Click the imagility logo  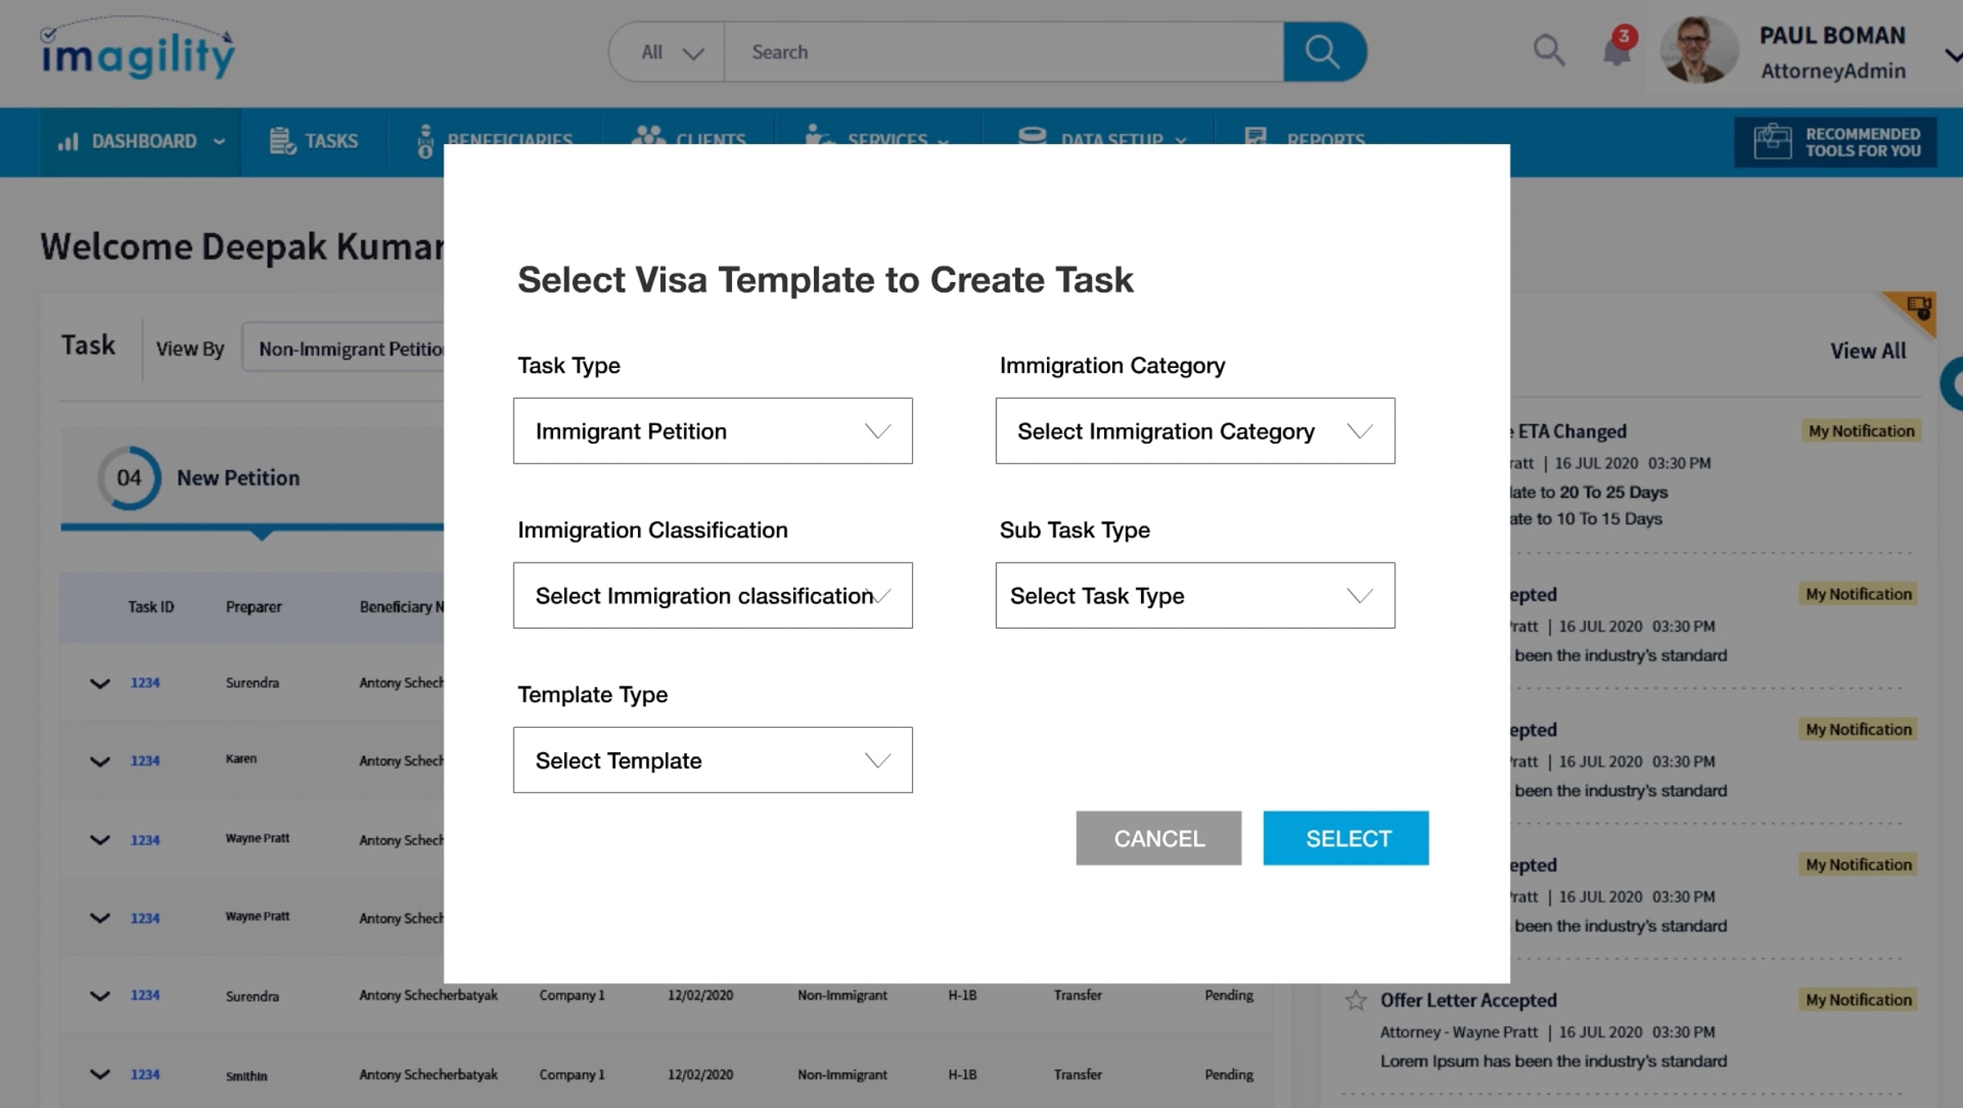pos(137,52)
